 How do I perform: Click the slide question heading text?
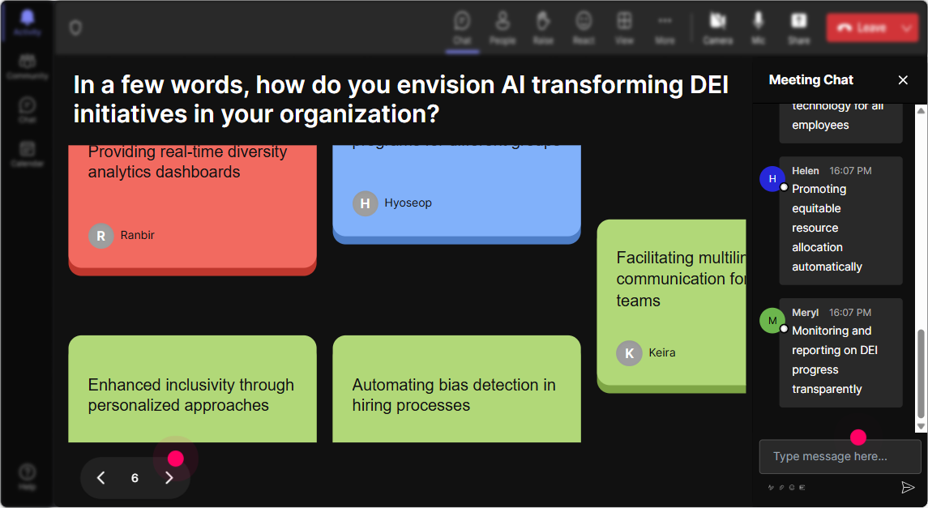coord(400,100)
